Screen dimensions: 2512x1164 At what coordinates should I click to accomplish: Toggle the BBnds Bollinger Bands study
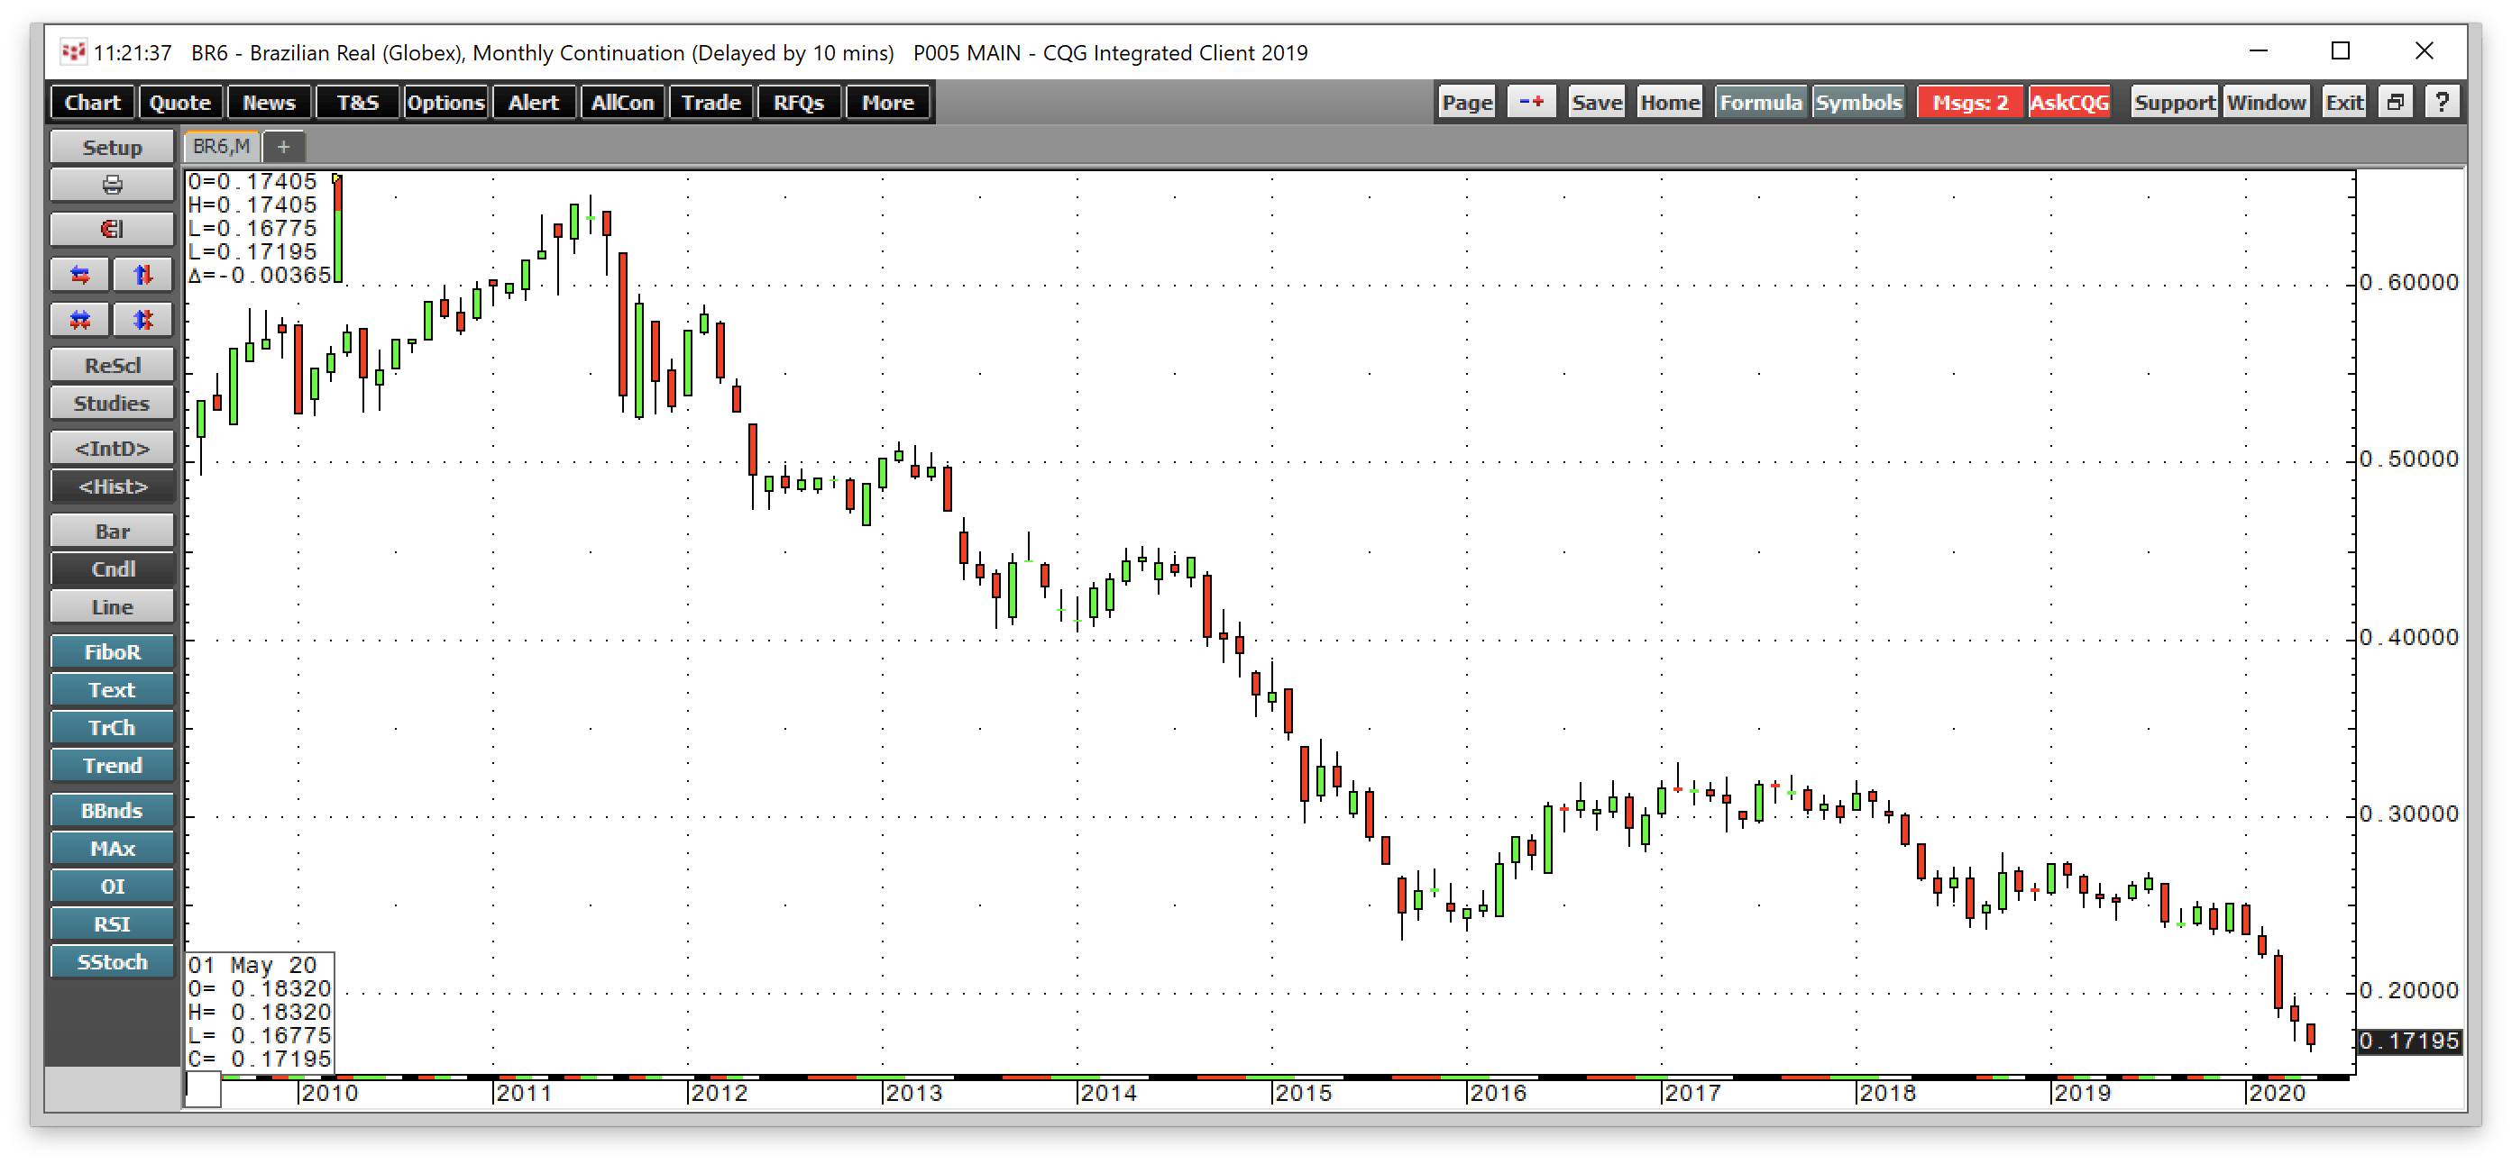coord(112,811)
